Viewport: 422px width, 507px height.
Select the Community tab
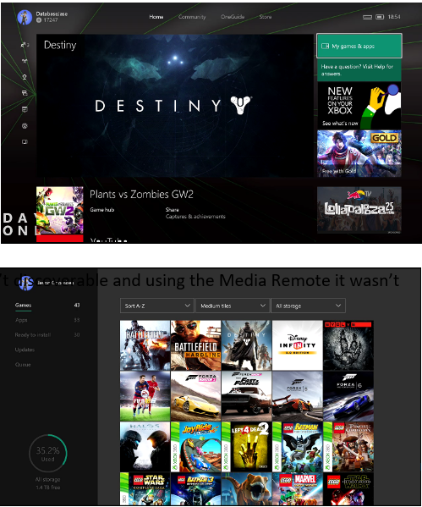coord(192,17)
